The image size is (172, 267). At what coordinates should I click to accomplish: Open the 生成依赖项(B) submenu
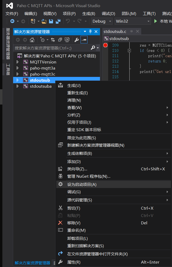click(113, 154)
